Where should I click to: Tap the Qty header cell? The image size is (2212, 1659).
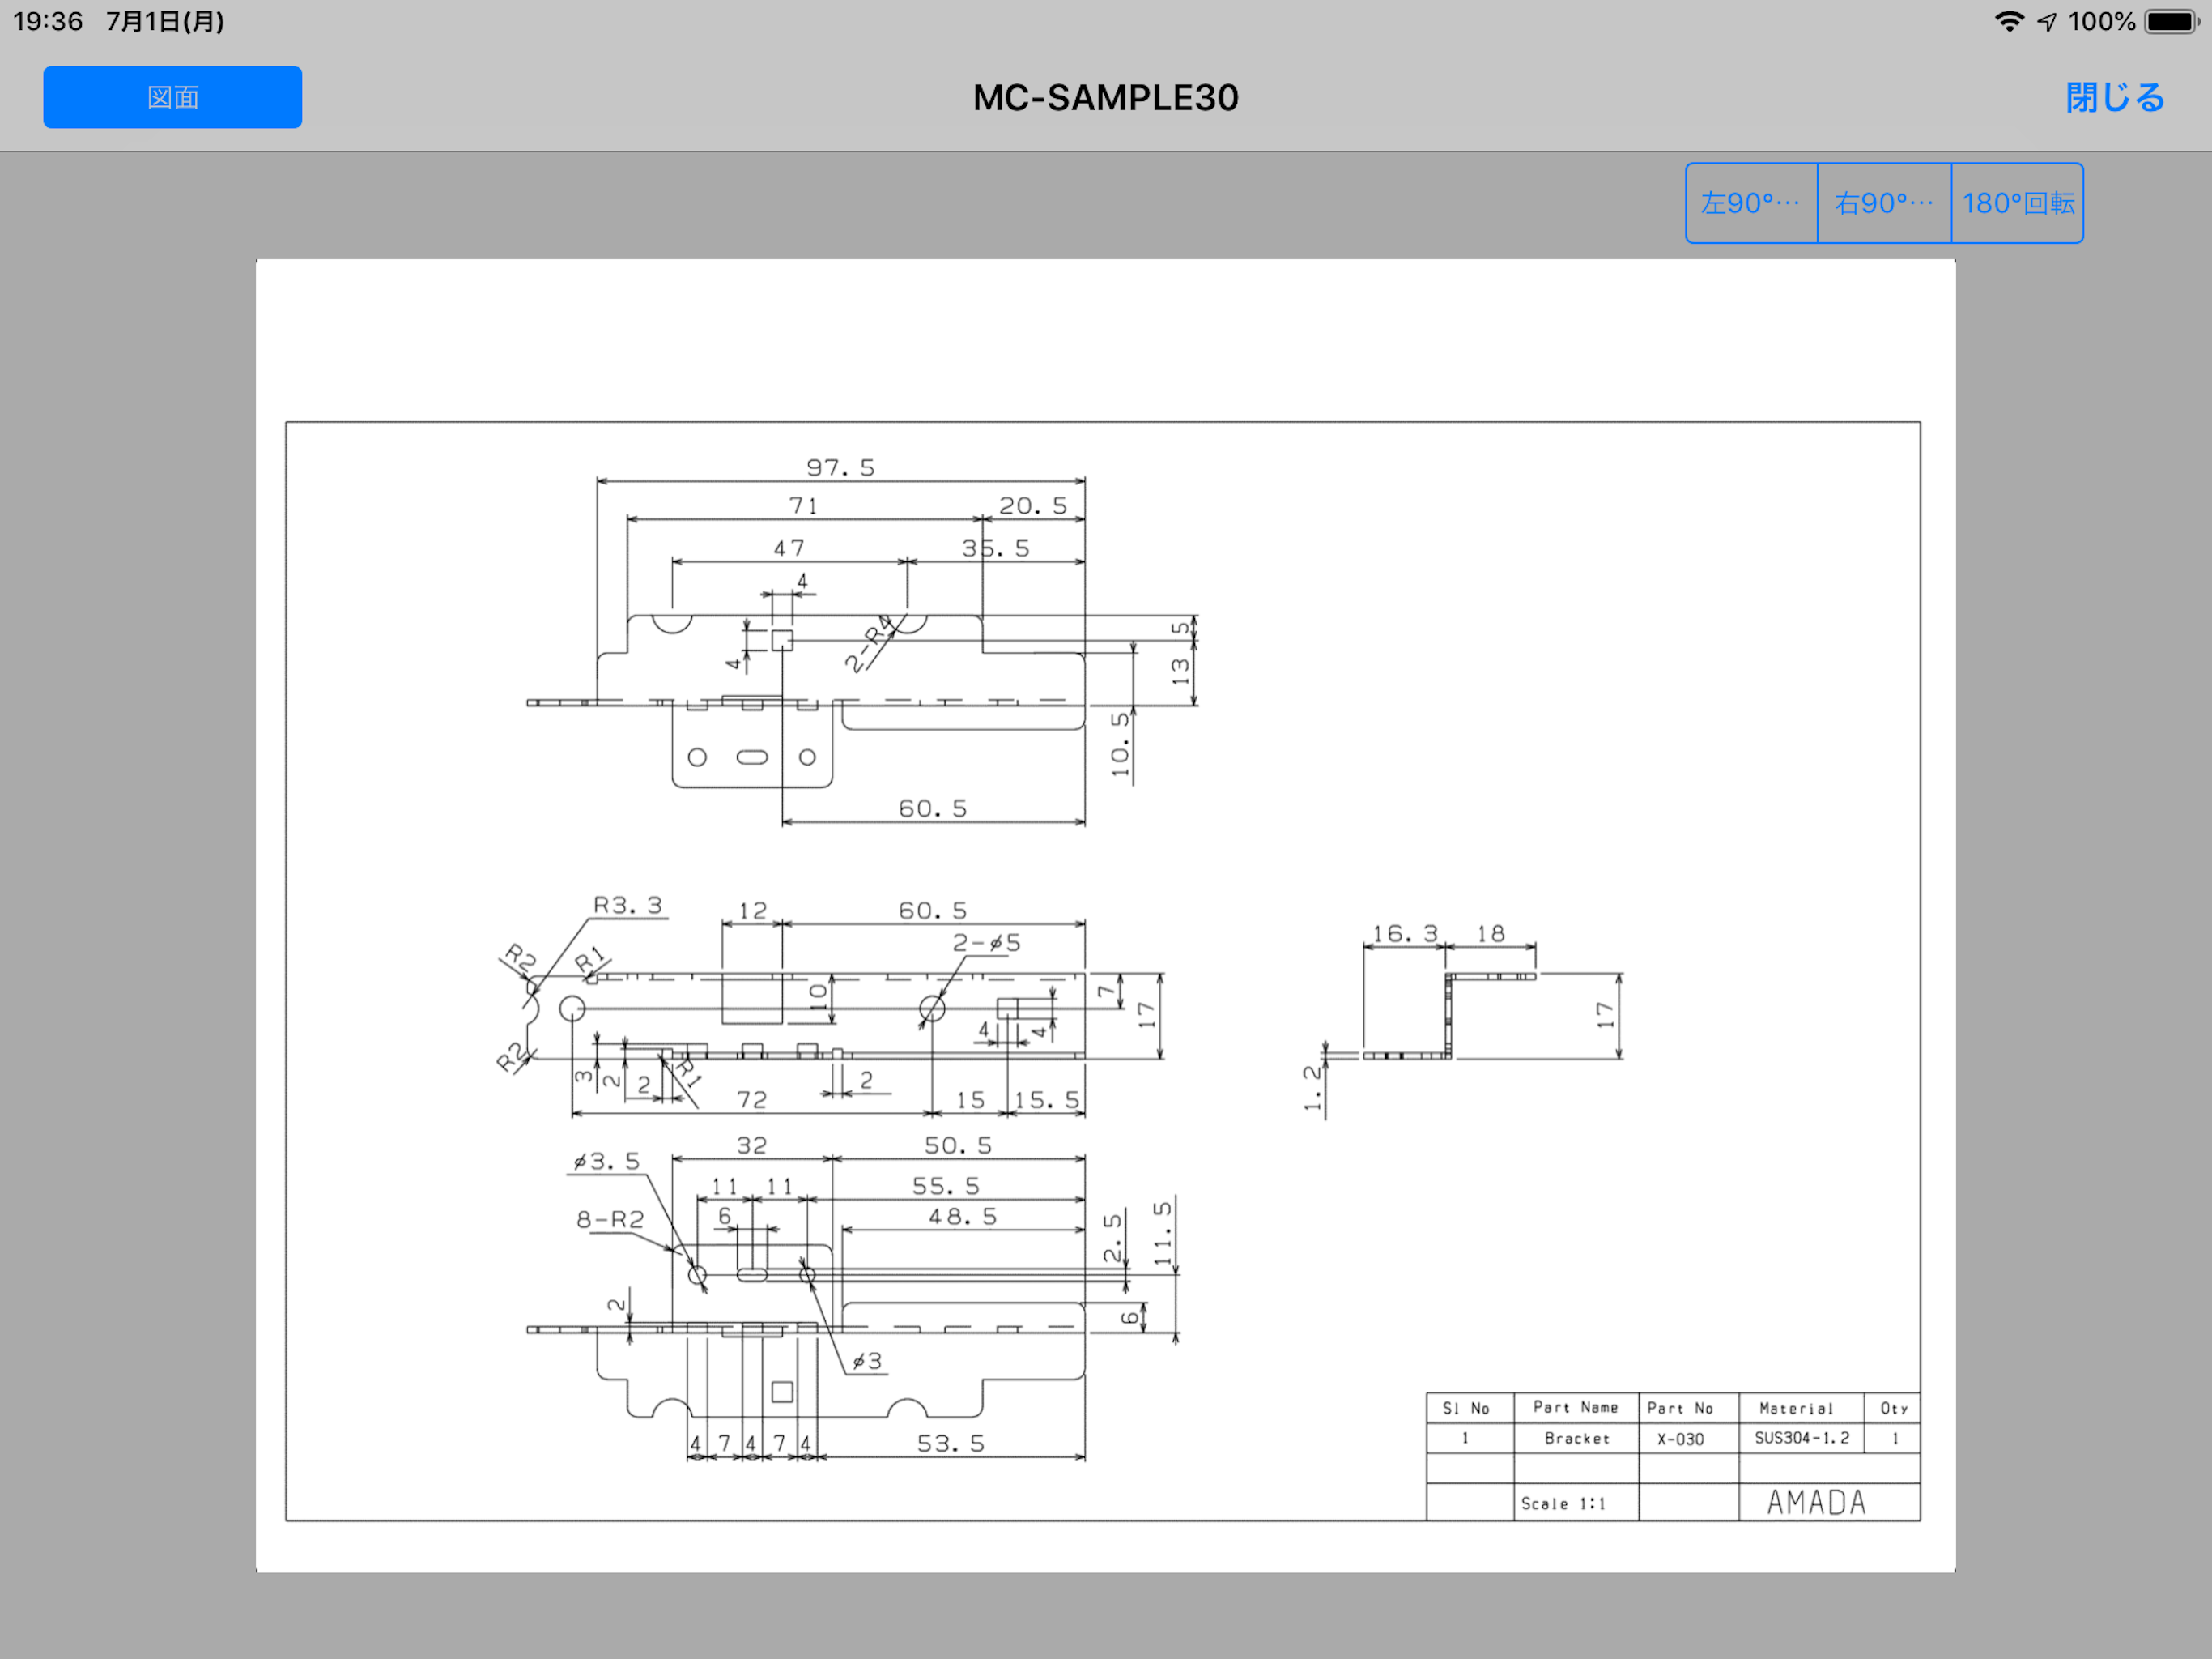[1894, 1408]
